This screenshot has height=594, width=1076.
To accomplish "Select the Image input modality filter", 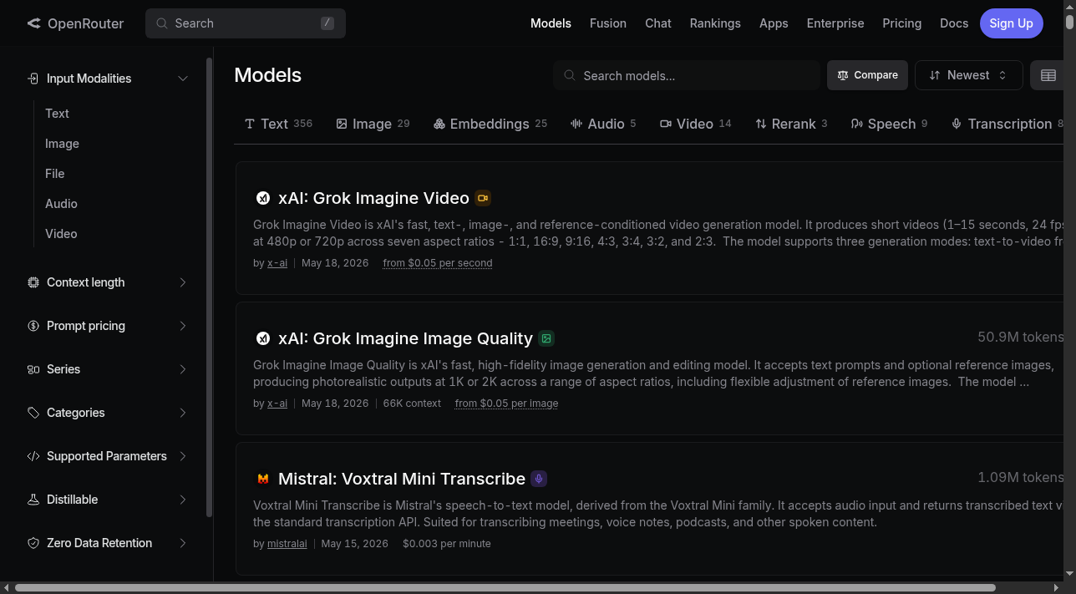I will [x=62, y=144].
